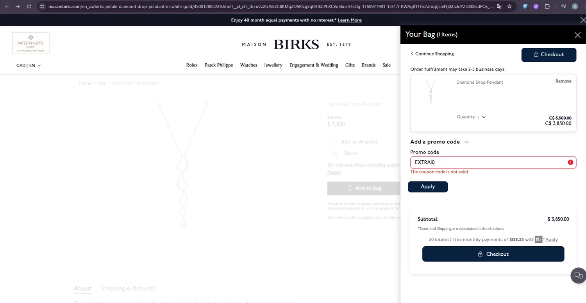The width and height of the screenshot is (586, 303).
Task: Reload the page with refresh icon
Action: pos(29,6)
